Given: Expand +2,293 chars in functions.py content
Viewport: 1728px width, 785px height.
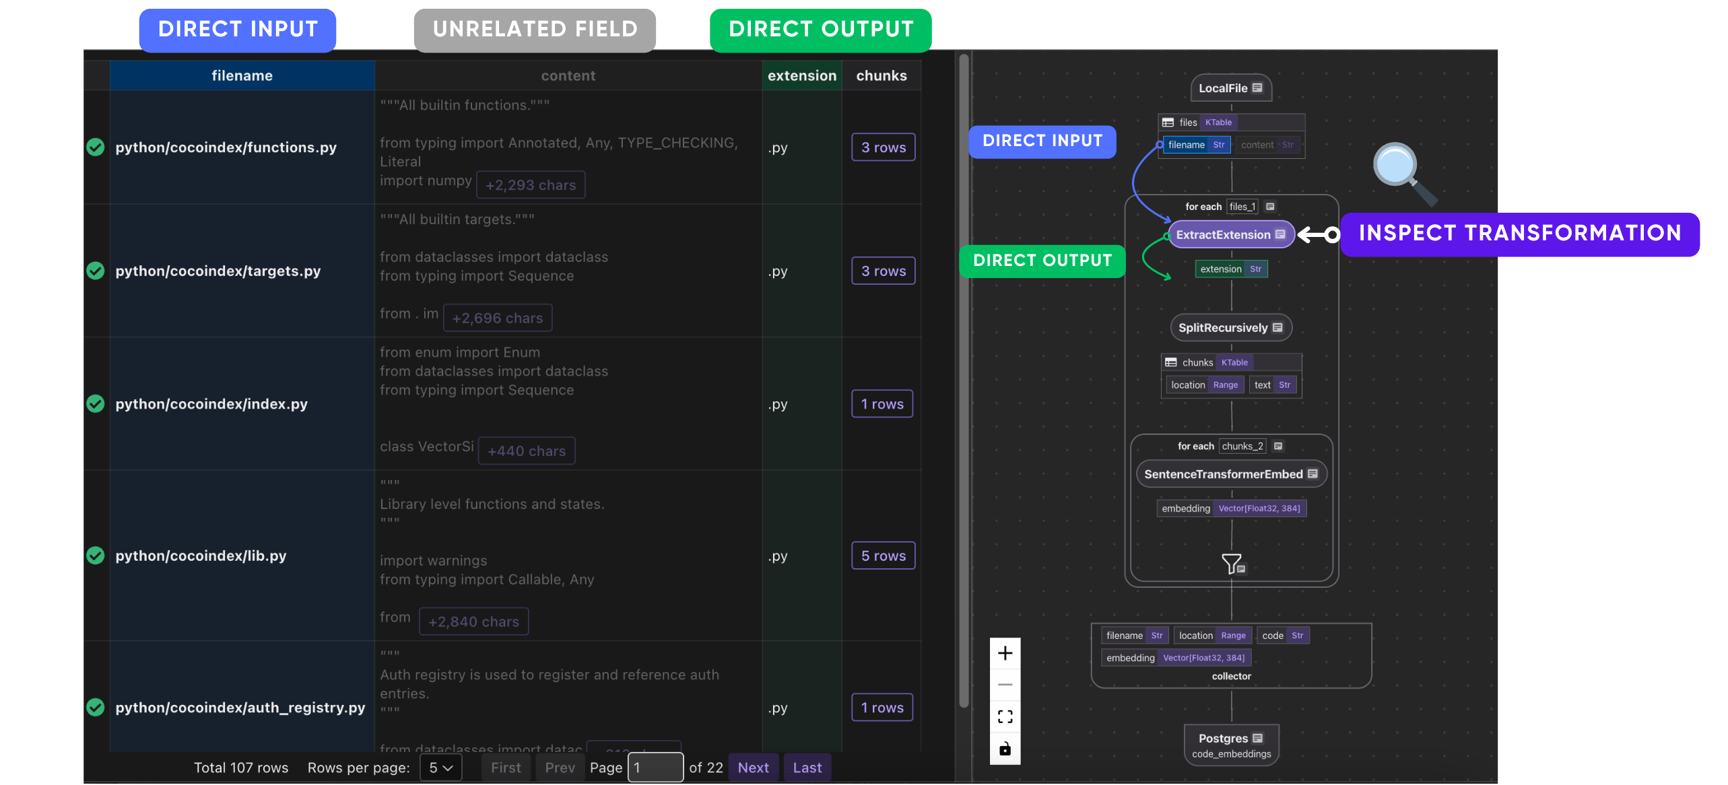Looking at the screenshot, I should (x=531, y=185).
